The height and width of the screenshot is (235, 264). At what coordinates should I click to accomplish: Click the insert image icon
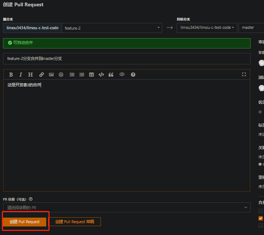(51, 74)
